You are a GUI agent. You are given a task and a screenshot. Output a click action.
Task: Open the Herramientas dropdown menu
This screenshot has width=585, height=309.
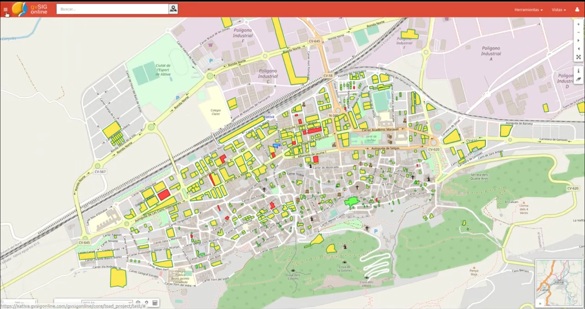[x=528, y=10]
